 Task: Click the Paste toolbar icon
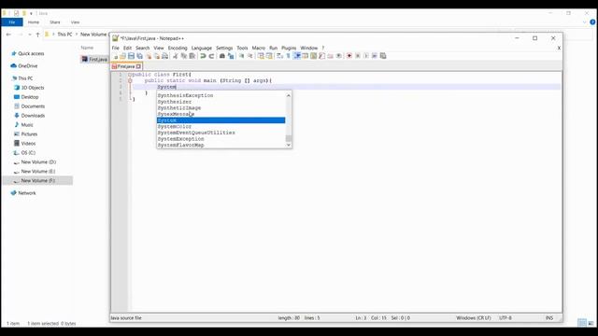coord(192,56)
